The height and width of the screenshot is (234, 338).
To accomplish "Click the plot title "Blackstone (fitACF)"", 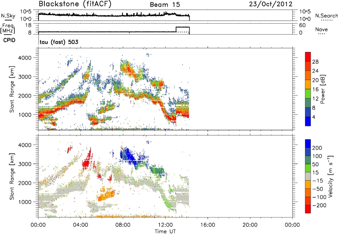I will [75, 4].
